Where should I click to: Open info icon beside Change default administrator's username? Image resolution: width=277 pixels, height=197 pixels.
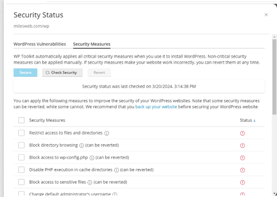[x=115, y=194]
